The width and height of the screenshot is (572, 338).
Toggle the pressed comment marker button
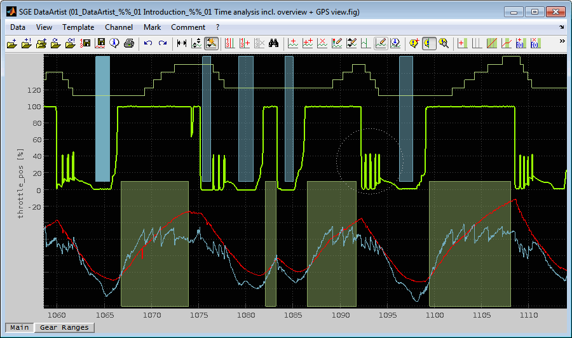click(x=429, y=43)
